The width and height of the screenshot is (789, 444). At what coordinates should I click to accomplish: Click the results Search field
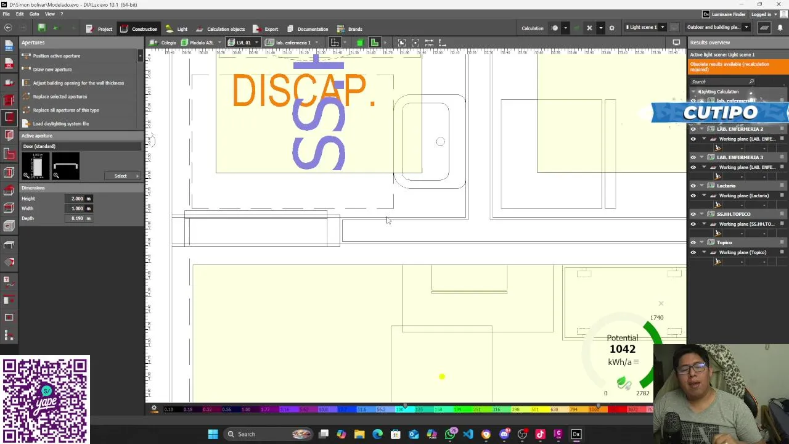722,81
